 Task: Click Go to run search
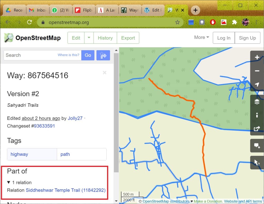(88, 55)
